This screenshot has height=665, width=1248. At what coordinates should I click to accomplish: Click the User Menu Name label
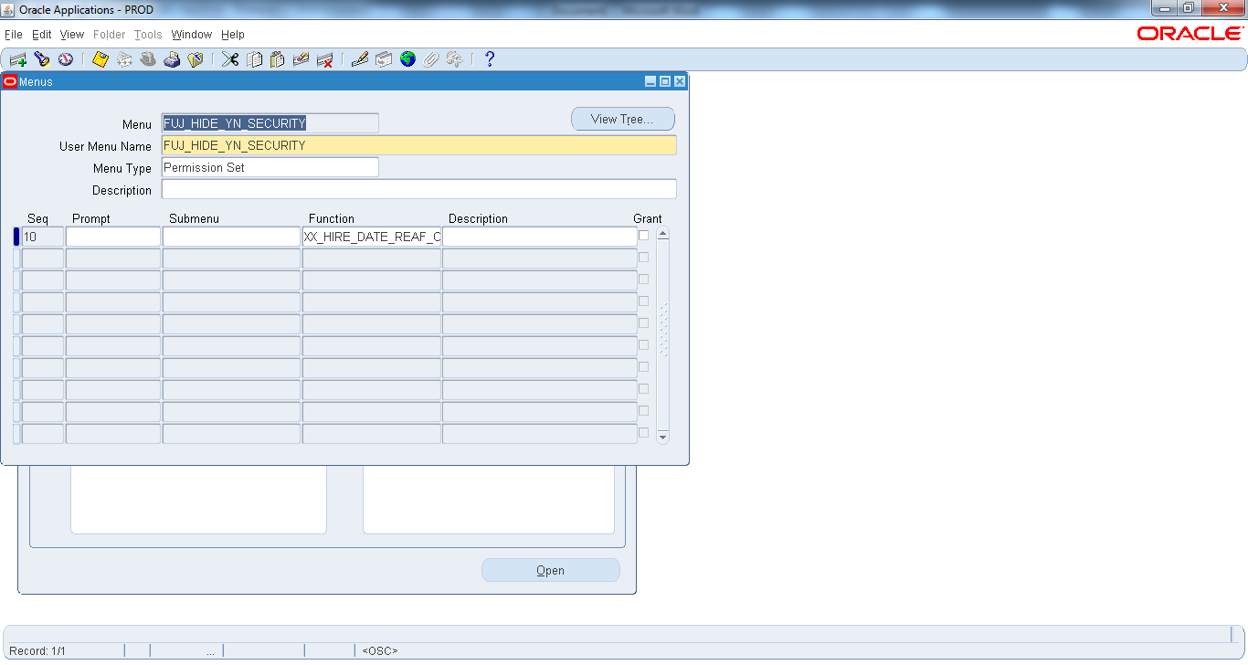coord(105,146)
